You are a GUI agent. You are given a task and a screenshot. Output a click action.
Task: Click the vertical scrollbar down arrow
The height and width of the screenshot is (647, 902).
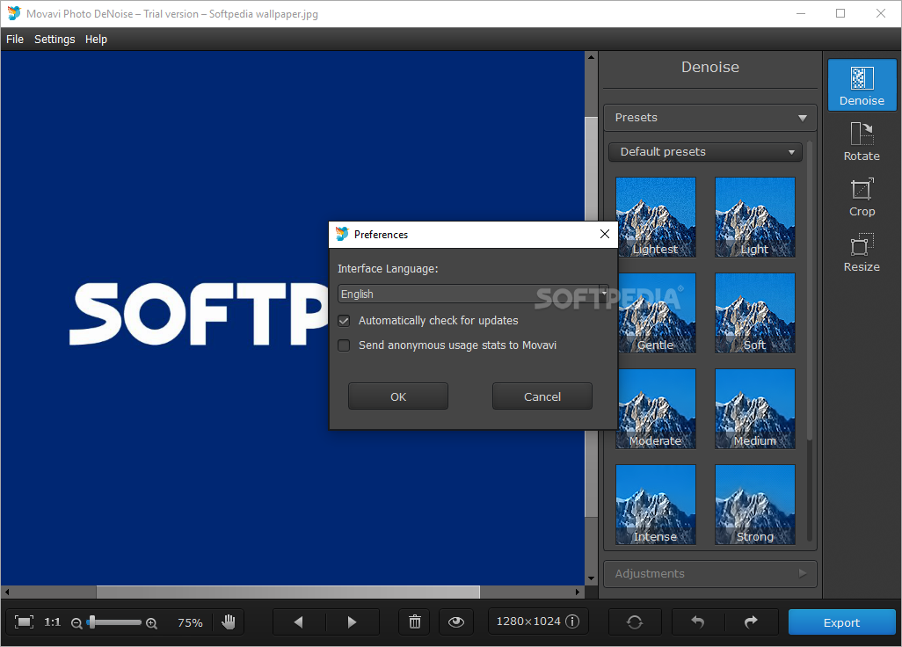591,578
